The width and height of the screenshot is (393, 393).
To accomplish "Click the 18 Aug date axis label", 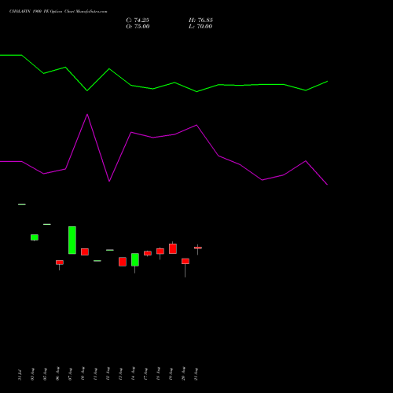I will [158, 374].
